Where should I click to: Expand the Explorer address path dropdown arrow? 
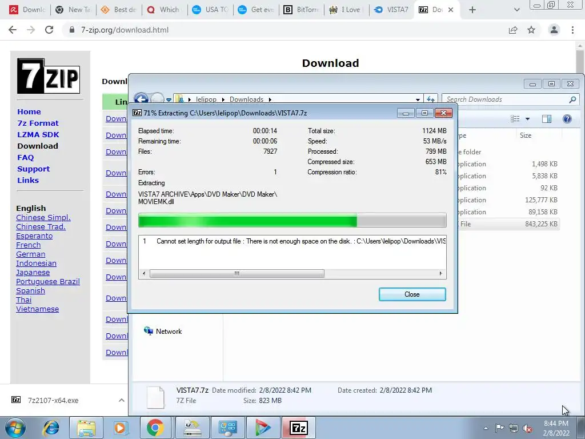(x=418, y=99)
